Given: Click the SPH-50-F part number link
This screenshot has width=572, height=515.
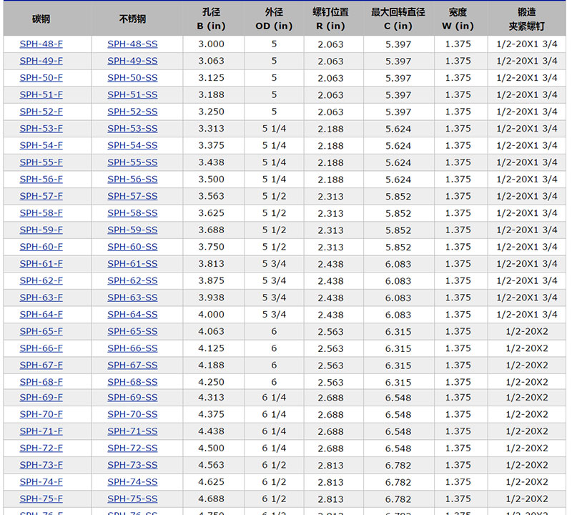Looking at the screenshot, I should coord(41,78).
